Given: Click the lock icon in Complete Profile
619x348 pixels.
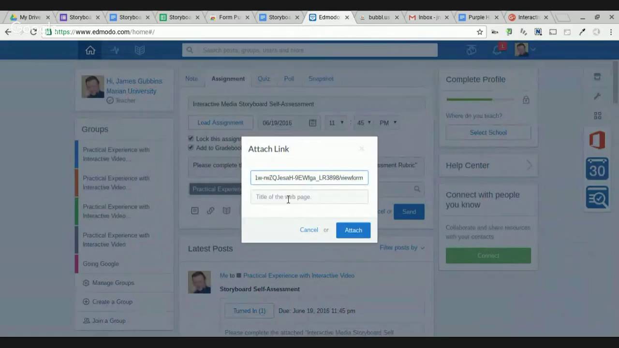Looking at the screenshot, I should click(x=526, y=100).
